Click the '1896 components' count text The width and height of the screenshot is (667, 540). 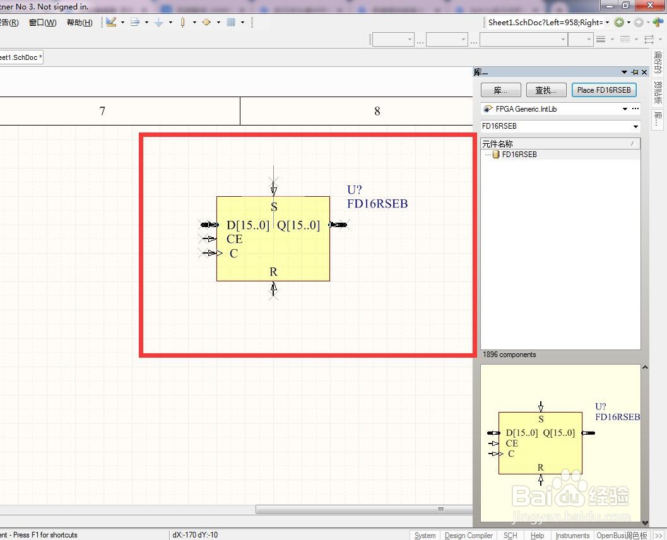(509, 355)
